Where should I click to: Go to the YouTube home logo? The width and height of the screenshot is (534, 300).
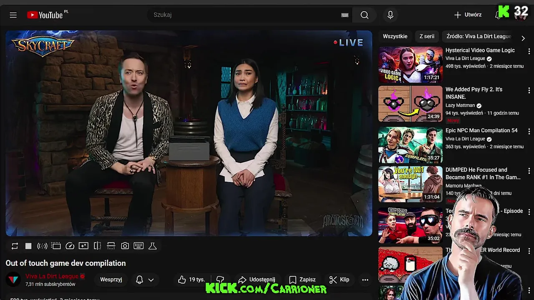point(45,15)
